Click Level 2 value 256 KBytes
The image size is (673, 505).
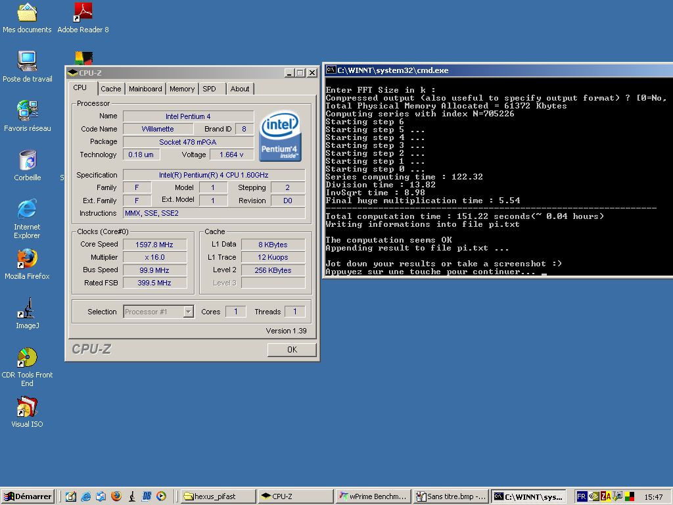pyautogui.click(x=273, y=270)
